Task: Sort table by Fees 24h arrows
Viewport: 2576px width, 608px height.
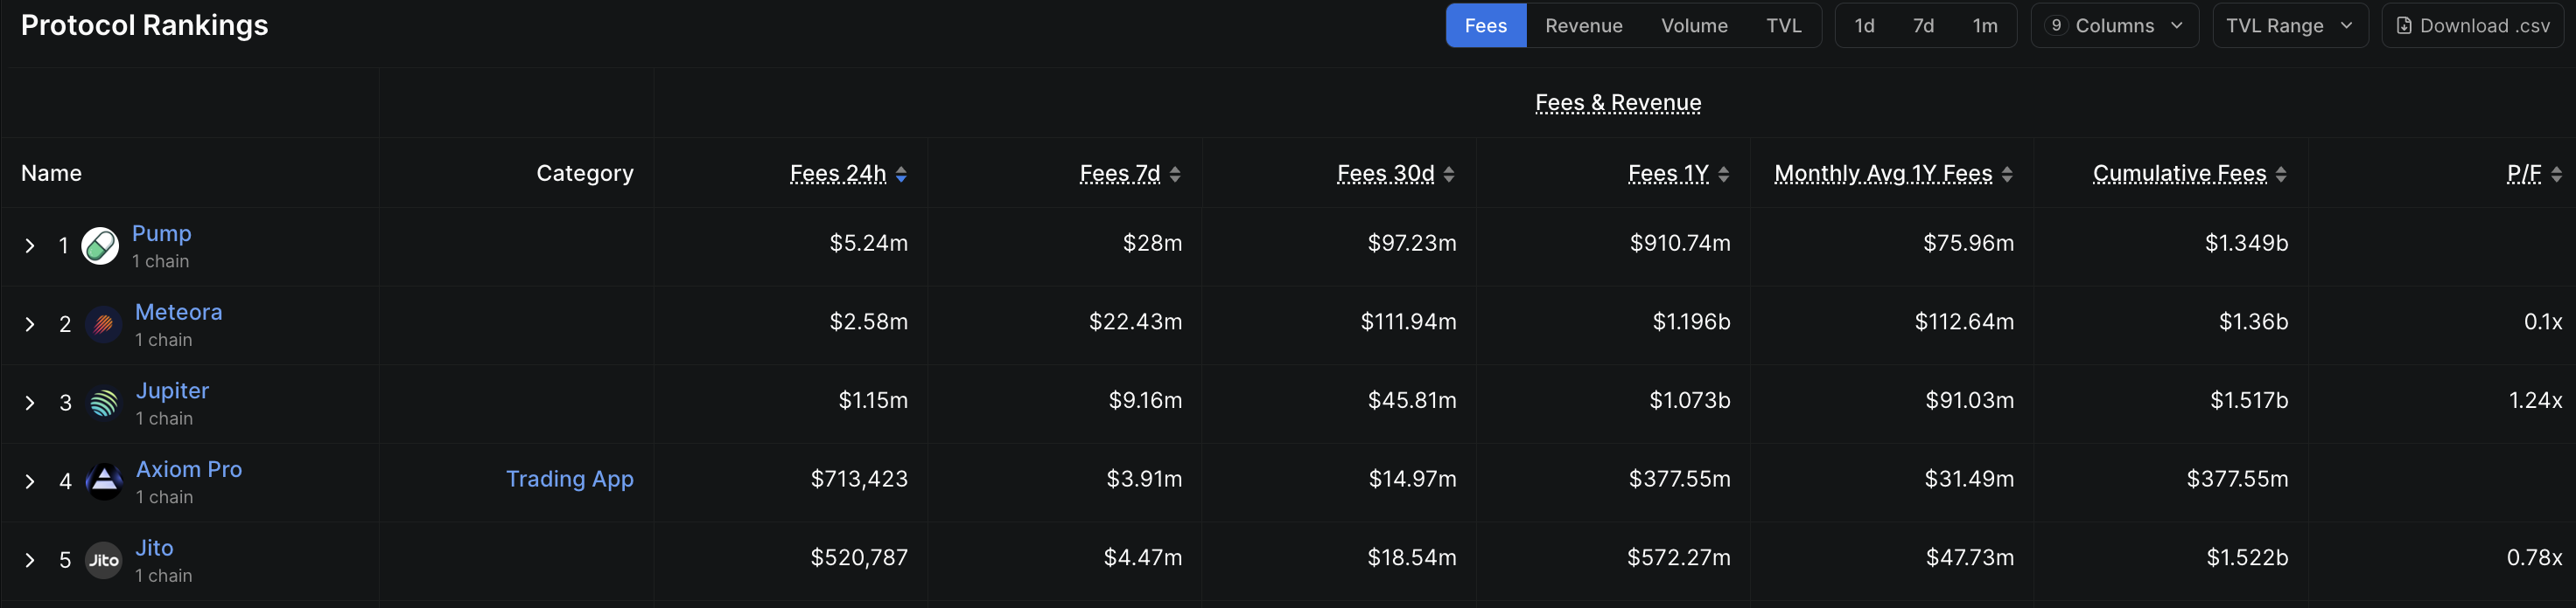Action: pos(901,175)
